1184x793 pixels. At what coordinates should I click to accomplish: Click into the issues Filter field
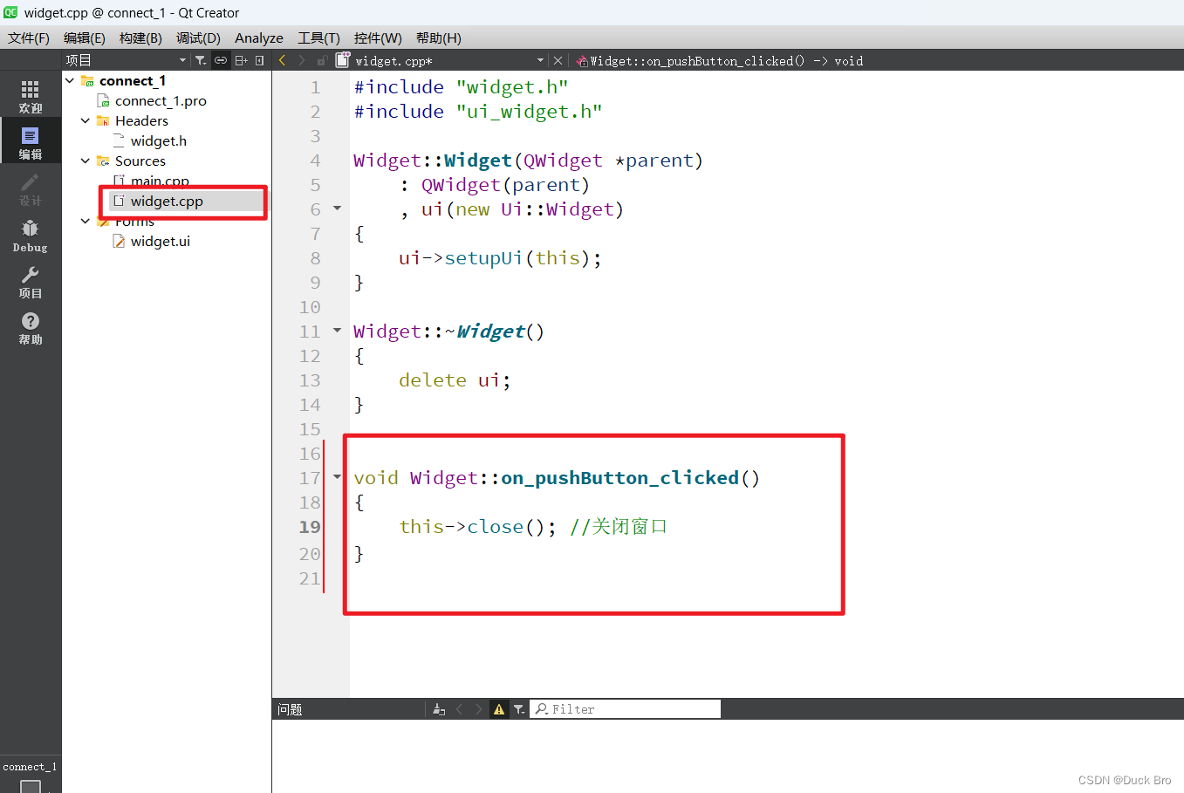point(625,709)
